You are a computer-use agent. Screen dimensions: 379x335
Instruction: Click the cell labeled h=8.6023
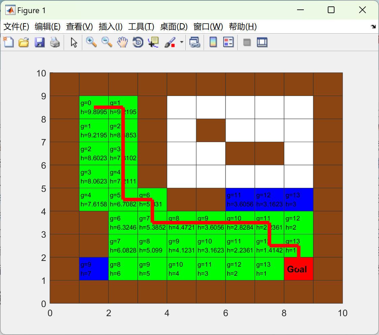pyautogui.click(x=94, y=154)
